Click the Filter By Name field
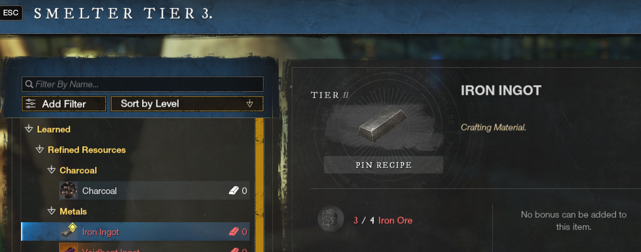 pyautogui.click(x=143, y=84)
